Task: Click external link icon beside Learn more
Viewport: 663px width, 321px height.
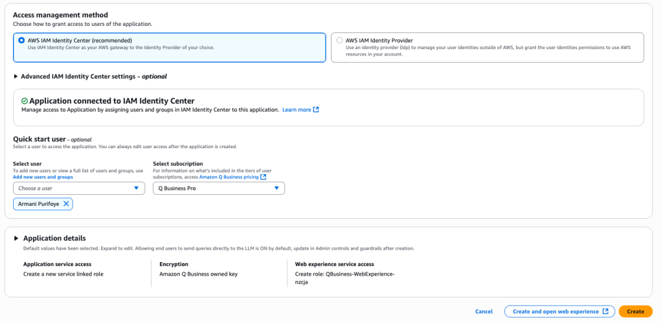Action: tap(316, 110)
